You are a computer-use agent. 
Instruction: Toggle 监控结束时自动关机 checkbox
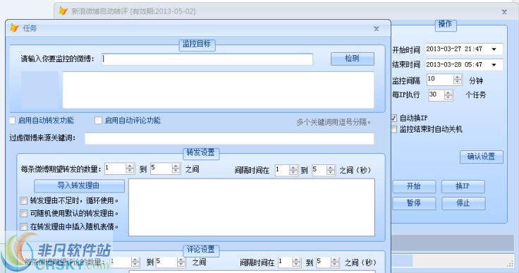pyautogui.click(x=394, y=129)
